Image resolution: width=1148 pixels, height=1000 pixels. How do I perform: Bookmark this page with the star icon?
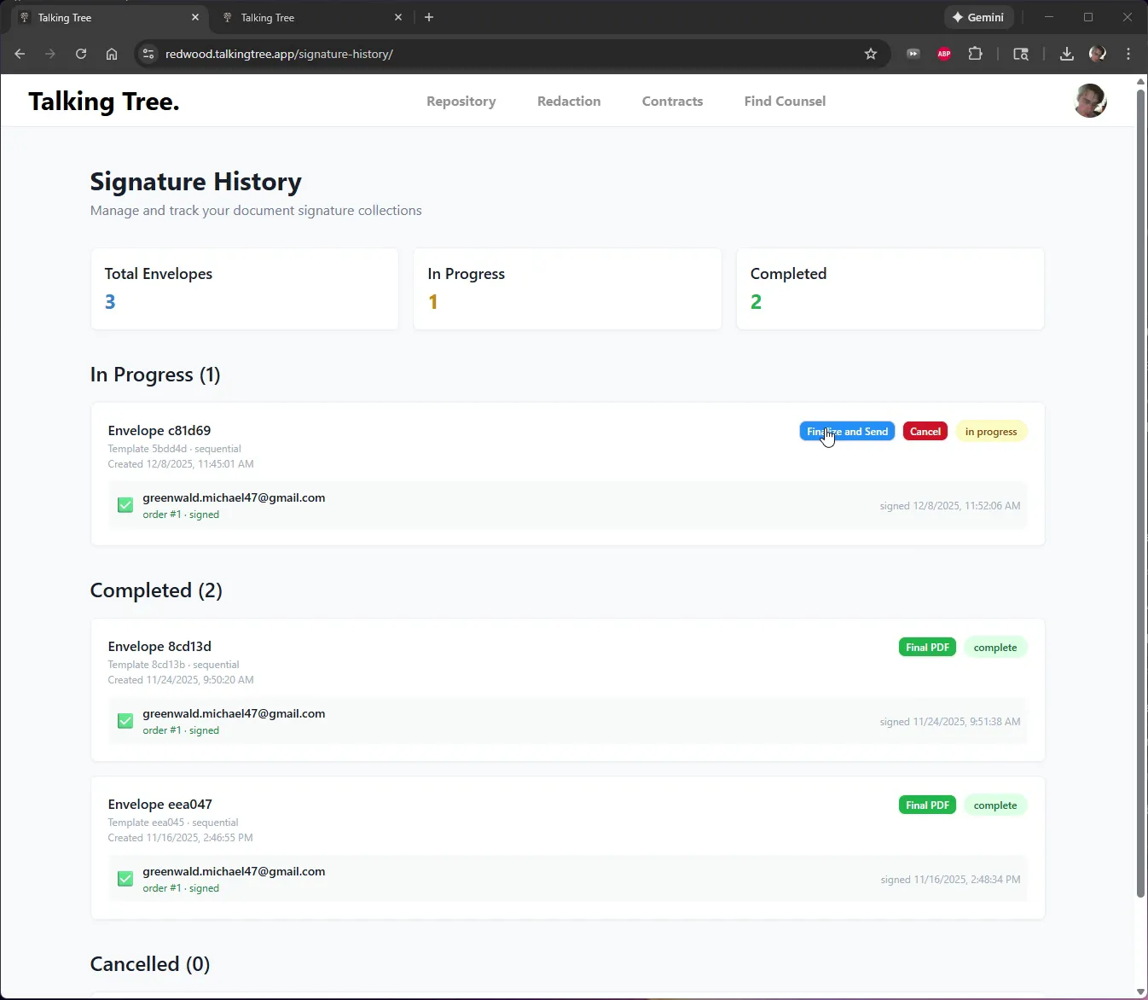click(x=871, y=54)
